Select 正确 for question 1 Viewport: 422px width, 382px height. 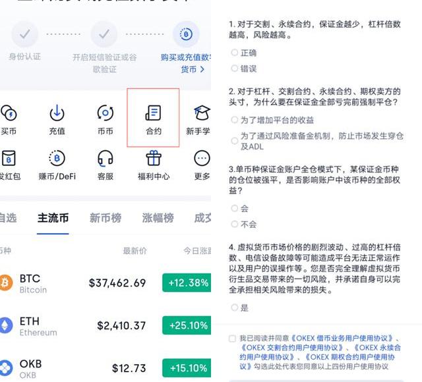point(235,53)
